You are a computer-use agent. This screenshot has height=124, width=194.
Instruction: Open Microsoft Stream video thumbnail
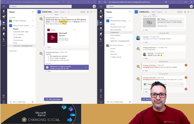point(52,38)
